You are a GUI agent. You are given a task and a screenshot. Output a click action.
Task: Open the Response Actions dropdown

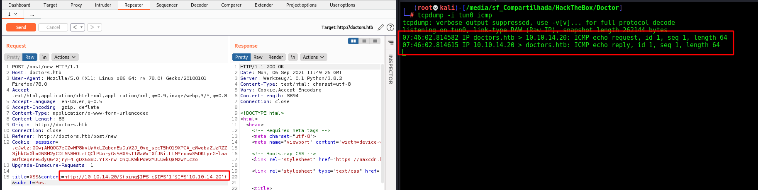pyautogui.click(x=313, y=57)
